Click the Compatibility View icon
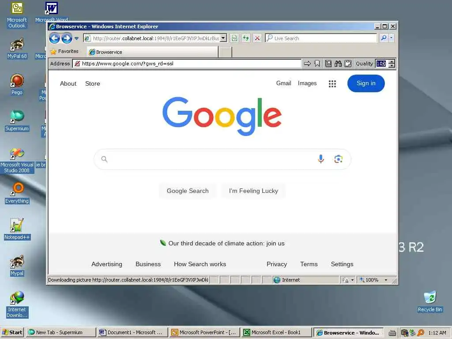 click(x=234, y=38)
